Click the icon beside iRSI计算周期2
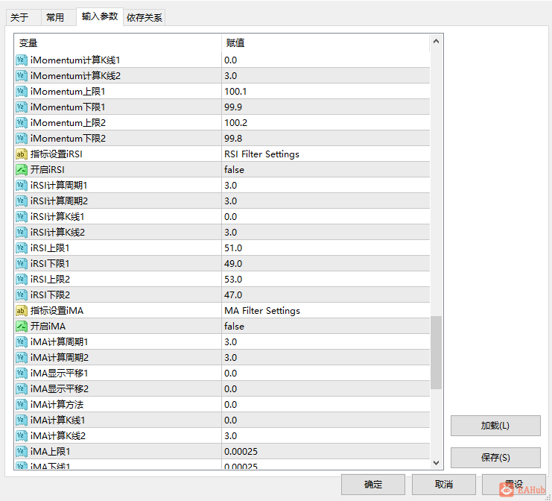The width and height of the screenshot is (552, 501). tap(22, 201)
